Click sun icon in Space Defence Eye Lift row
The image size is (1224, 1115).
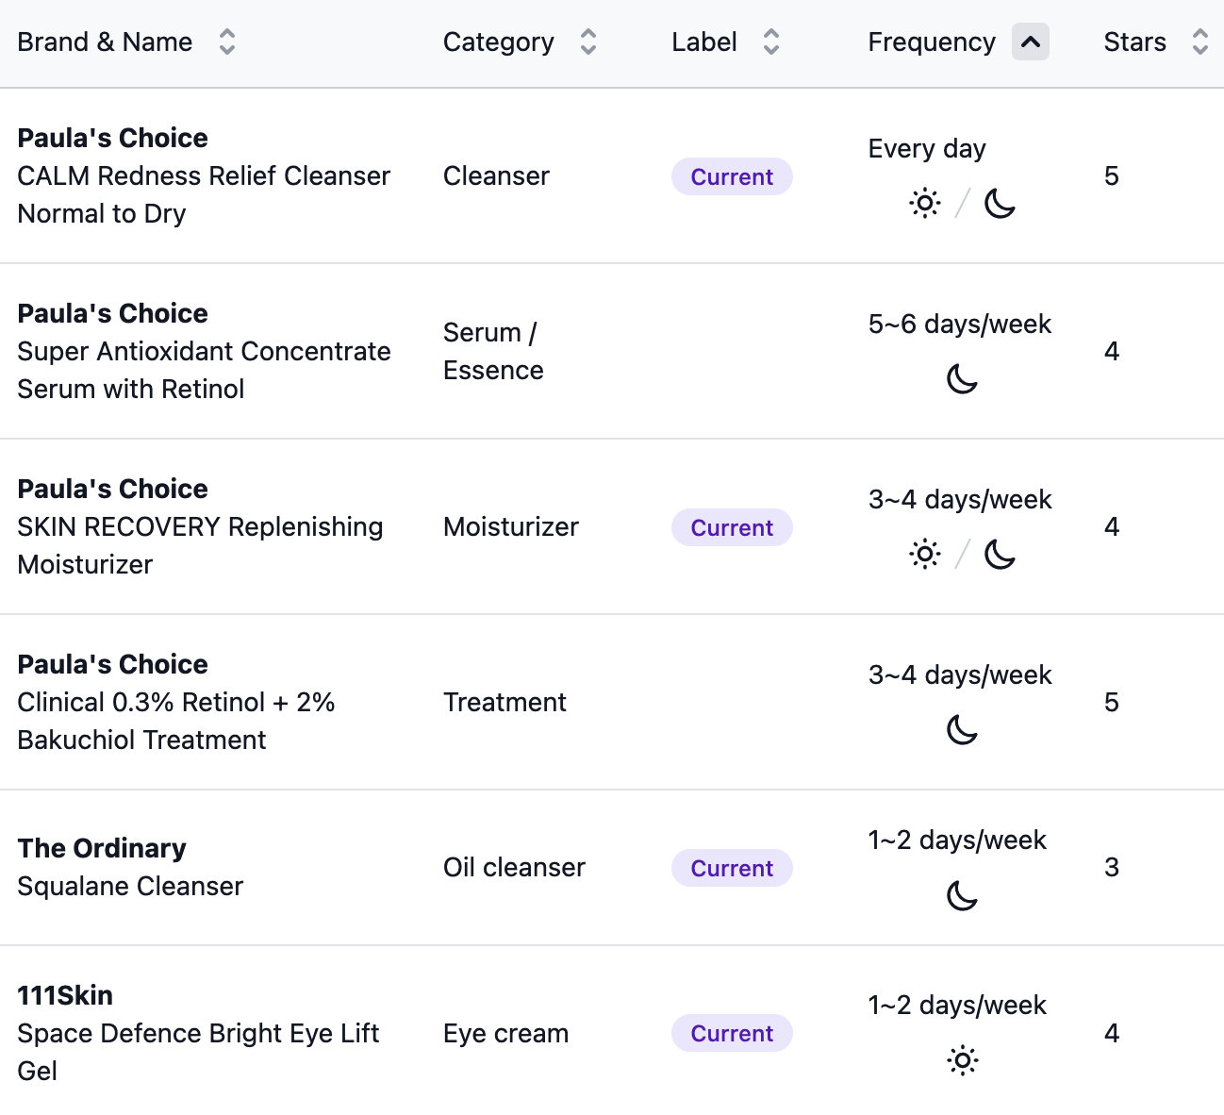962,1061
